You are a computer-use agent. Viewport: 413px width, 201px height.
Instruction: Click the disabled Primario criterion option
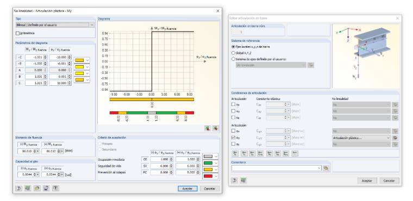pos(105,144)
